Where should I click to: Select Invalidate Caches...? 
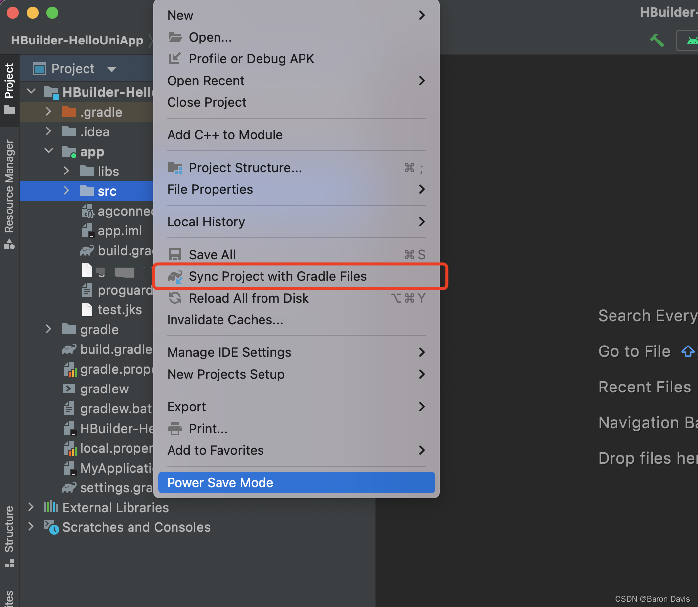(x=297, y=320)
